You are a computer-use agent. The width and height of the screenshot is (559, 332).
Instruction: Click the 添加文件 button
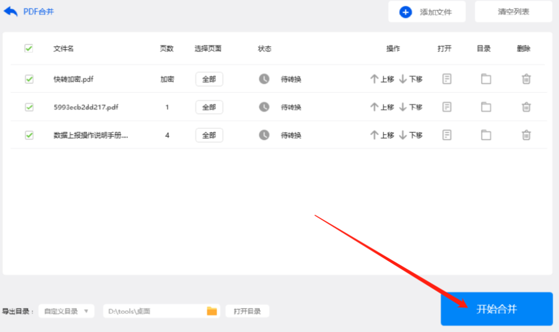point(427,12)
